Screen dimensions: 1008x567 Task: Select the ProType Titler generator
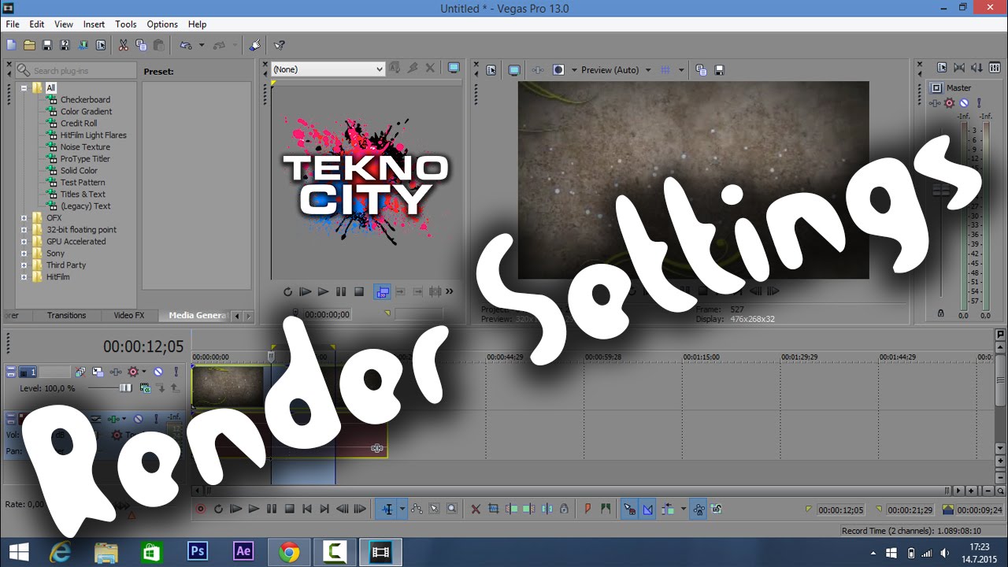85,159
